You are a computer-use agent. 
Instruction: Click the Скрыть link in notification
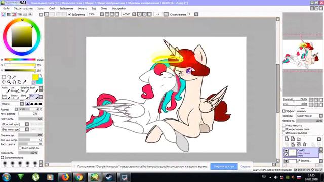(246, 166)
